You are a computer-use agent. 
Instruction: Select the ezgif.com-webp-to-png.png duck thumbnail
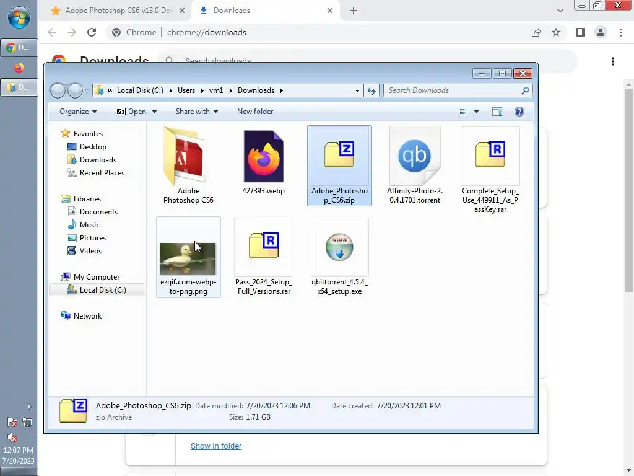(x=188, y=258)
